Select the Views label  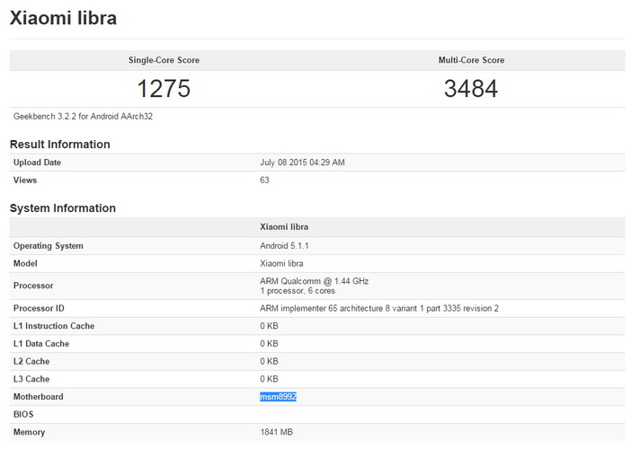25,180
